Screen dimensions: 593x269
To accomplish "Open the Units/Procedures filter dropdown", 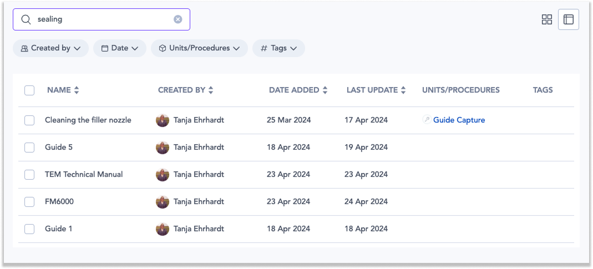I will pyautogui.click(x=199, y=48).
